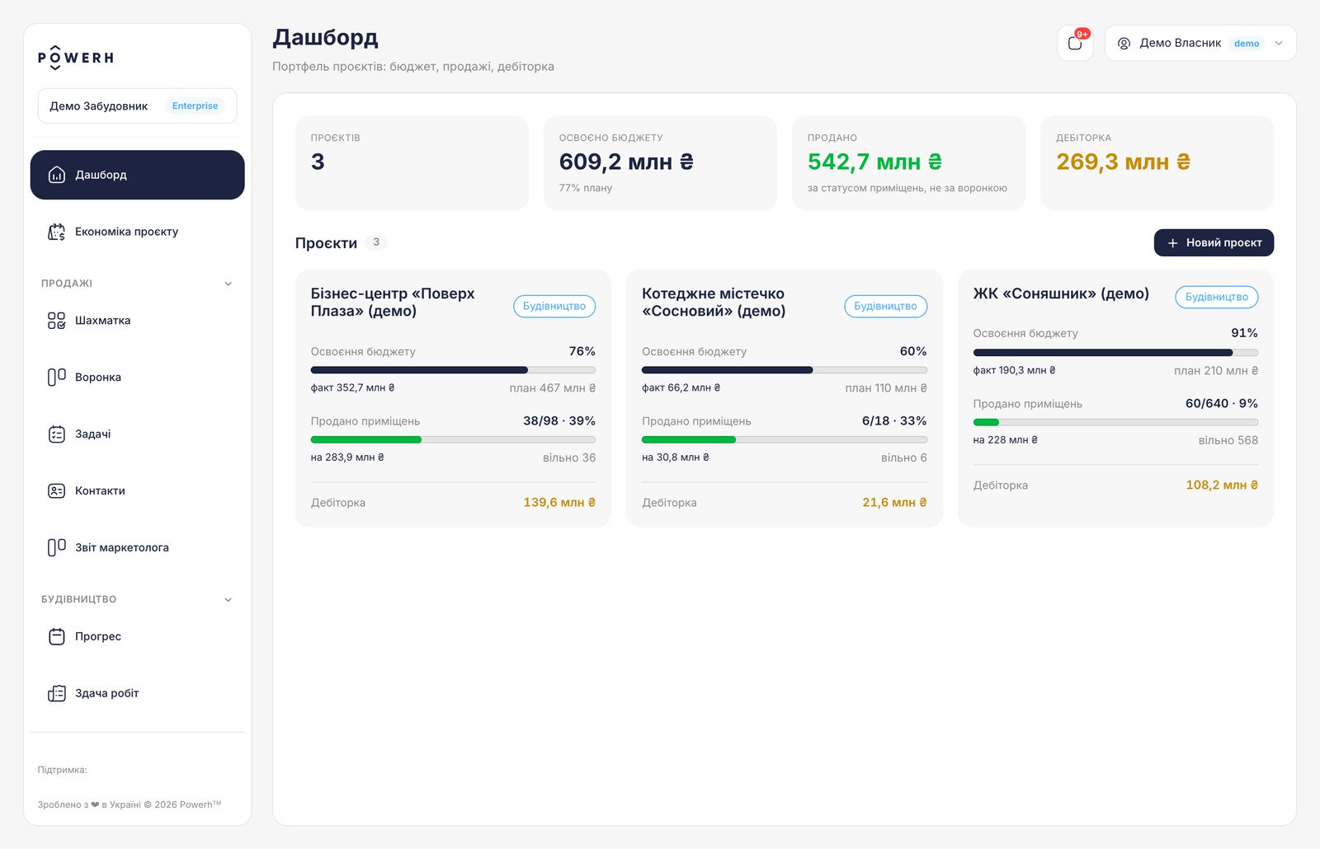This screenshot has height=849, width=1320.
Task: Open the Дашборд home icon
Action: (57, 175)
